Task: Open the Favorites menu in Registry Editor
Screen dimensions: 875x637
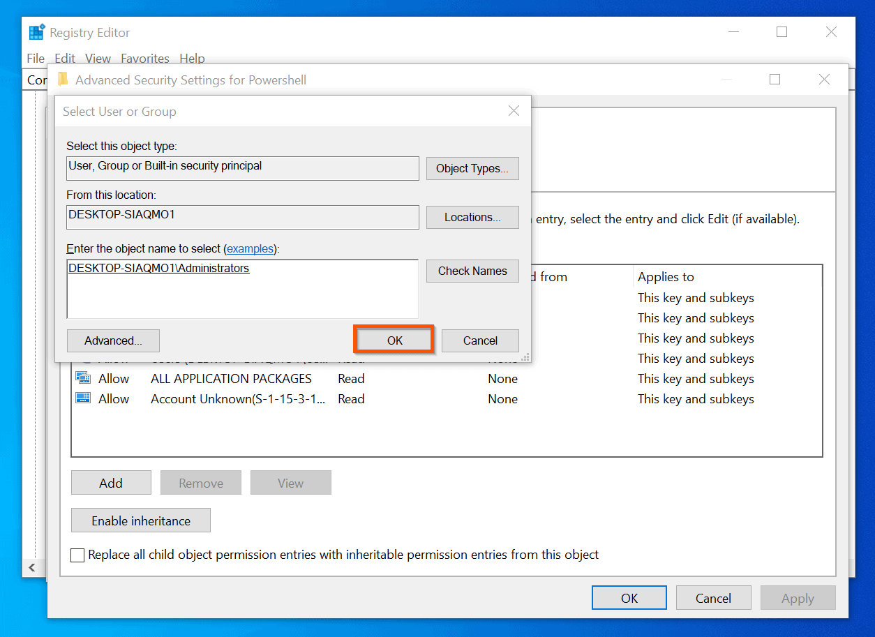Action: coord(145,59)
